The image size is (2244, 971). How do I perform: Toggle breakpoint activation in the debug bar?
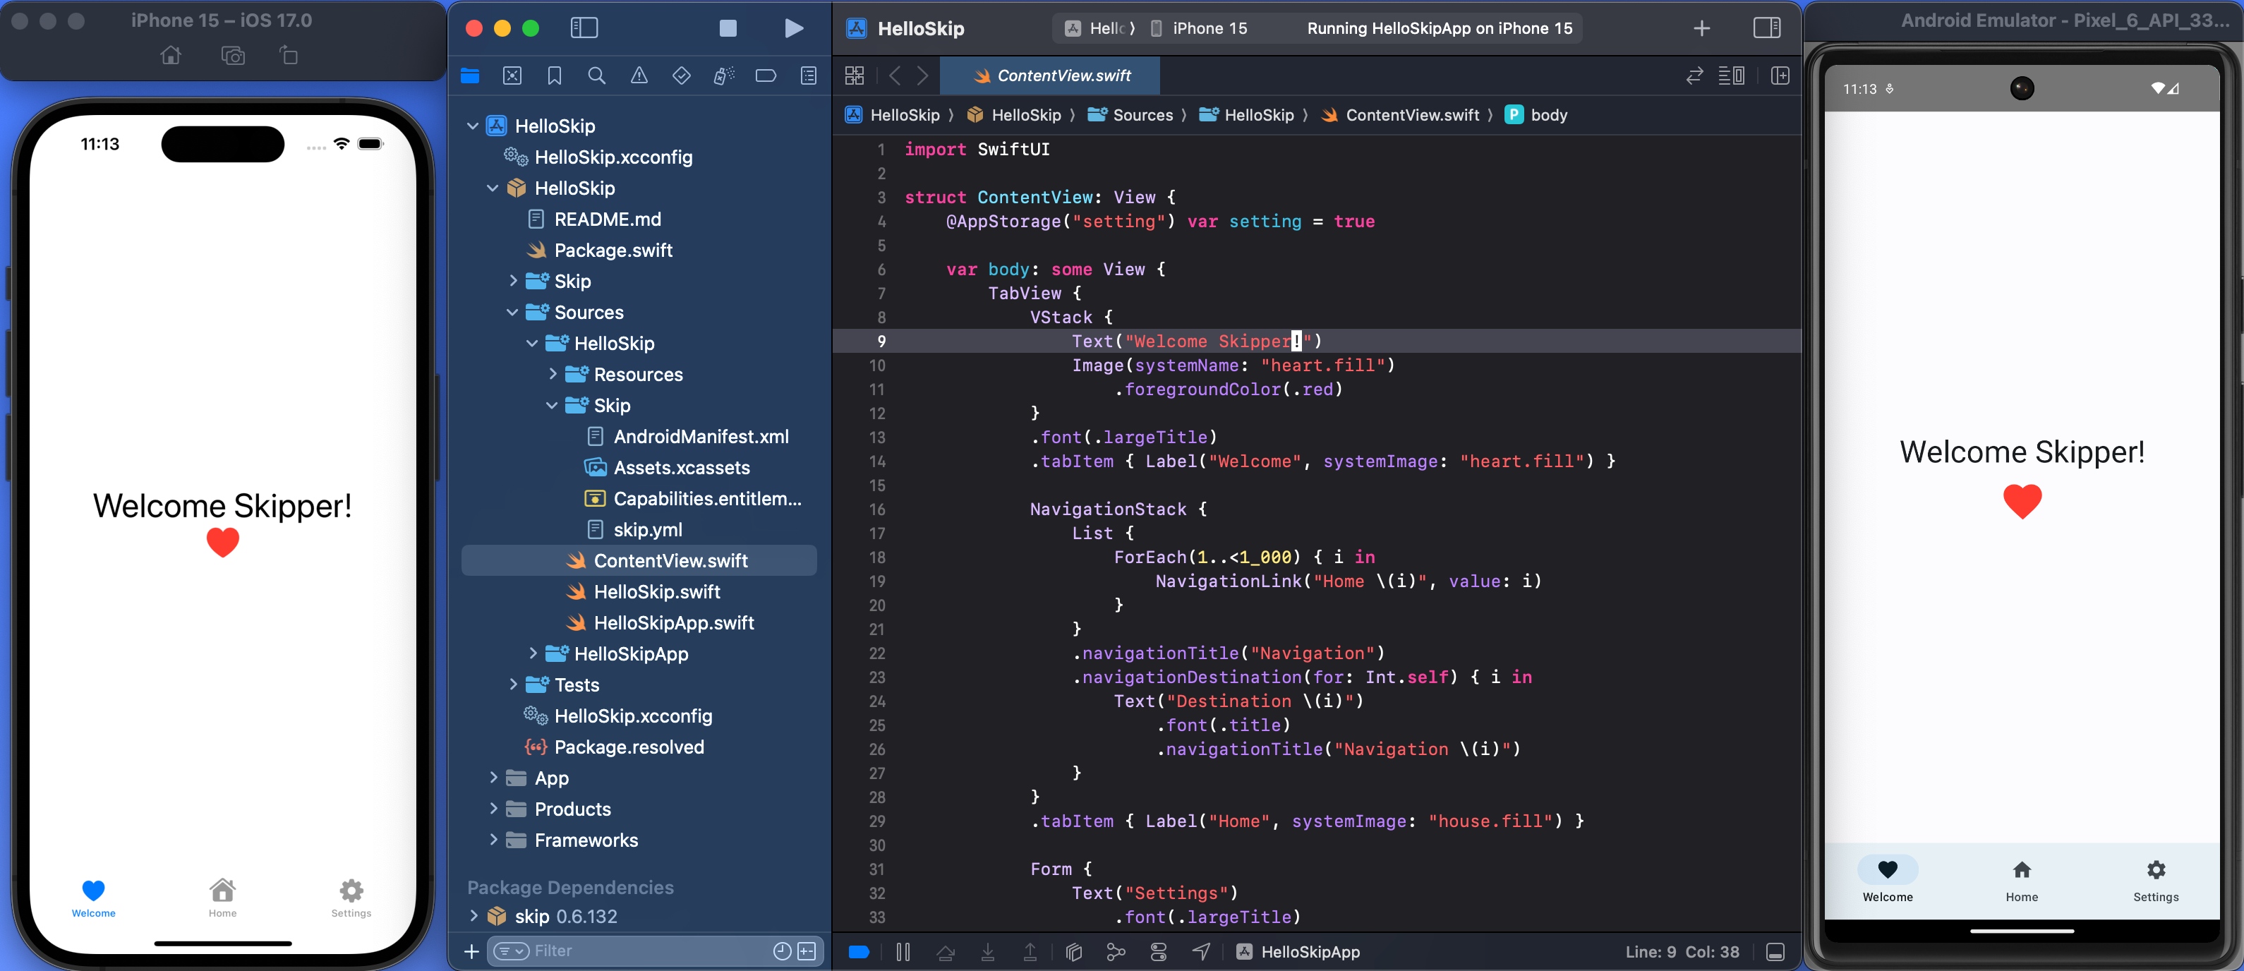pyautogui.click(x=858, y=951)
